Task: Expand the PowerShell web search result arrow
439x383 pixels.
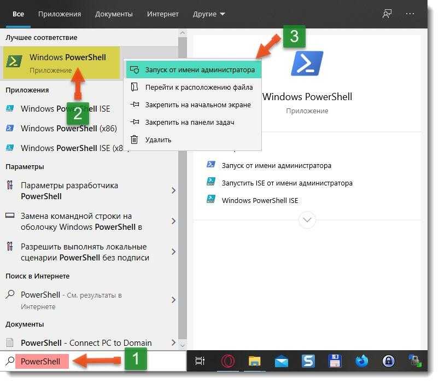Action: coord(173,300)
